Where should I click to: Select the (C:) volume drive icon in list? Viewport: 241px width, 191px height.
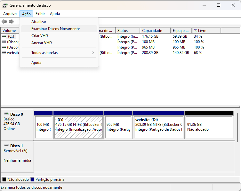(x=4, y=36)
